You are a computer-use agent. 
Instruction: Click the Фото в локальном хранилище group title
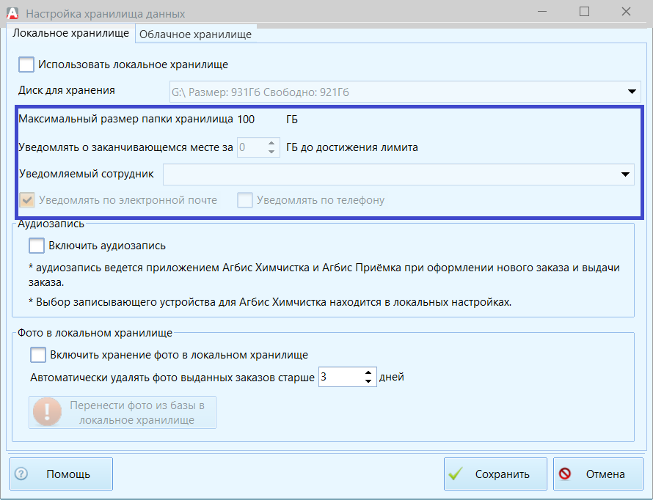click(95, 333)
